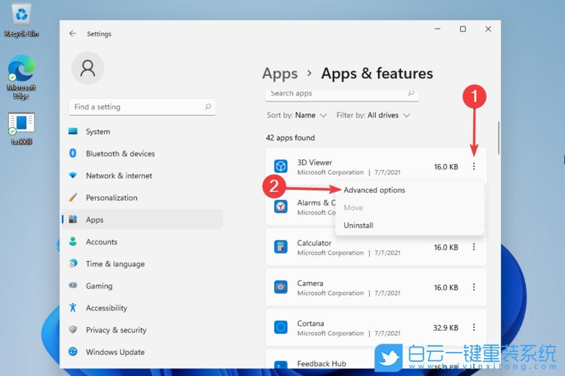Click the Windows Update sync icon

pyautogui.click(x=73, y=351)
